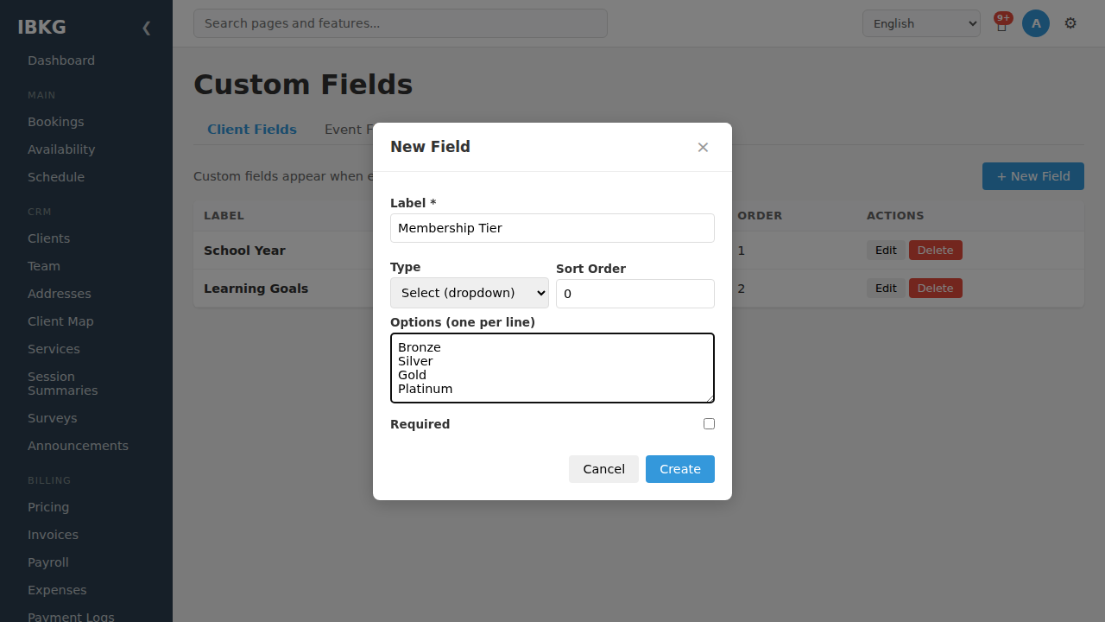1105x622 pixels.
Task: Focus the Label input containing Membership Tier
Action: click(x=552, y=228)
